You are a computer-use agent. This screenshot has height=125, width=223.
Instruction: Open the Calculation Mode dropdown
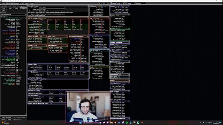click(43, 11)
